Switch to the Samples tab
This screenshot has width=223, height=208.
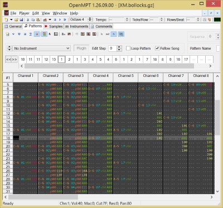[54, 26]
